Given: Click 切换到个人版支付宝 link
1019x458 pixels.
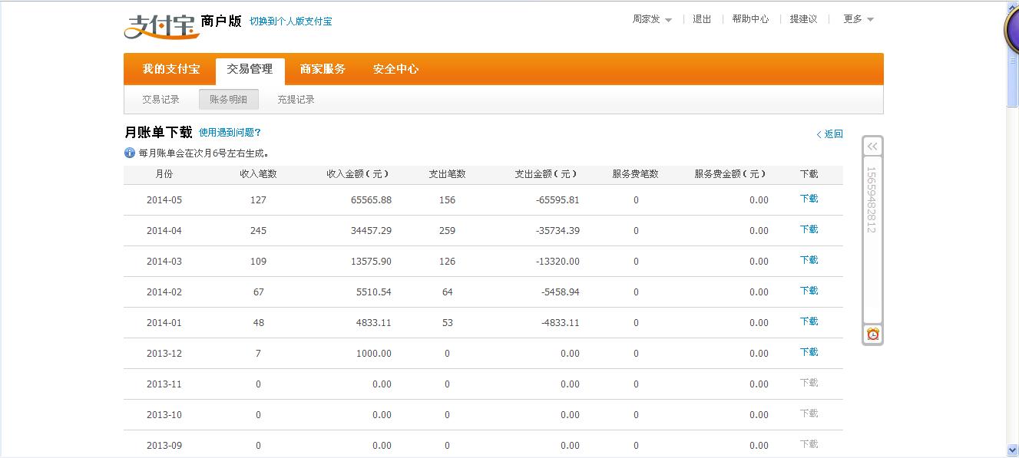Looking at the screenshot, I should point(290,21).
